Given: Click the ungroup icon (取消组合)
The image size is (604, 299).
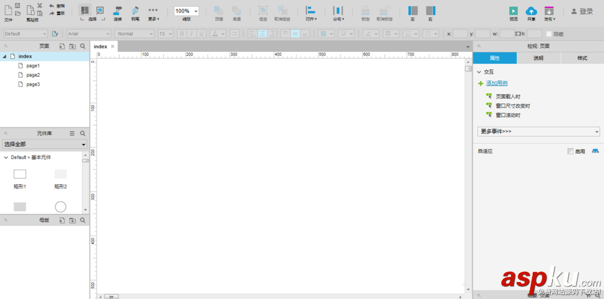Looking at the screenshot, I should [282, 10].
